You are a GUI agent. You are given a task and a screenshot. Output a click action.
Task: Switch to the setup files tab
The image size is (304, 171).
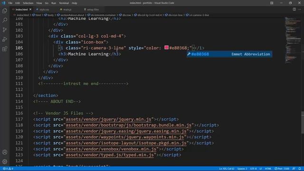point(93,9)
